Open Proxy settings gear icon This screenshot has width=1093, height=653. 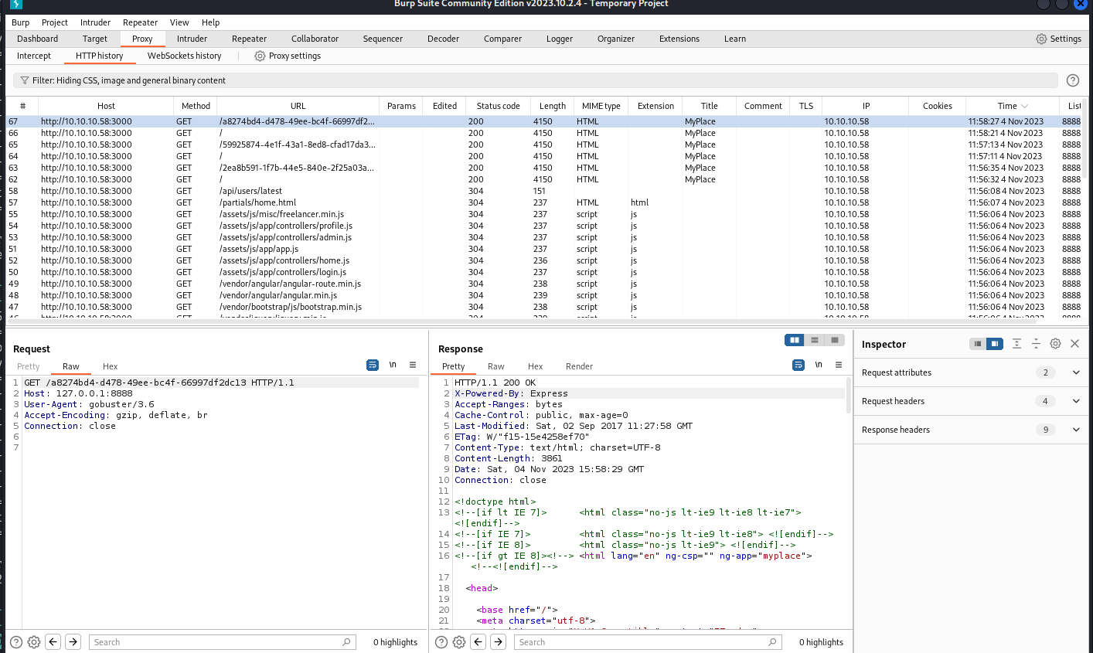260,56
